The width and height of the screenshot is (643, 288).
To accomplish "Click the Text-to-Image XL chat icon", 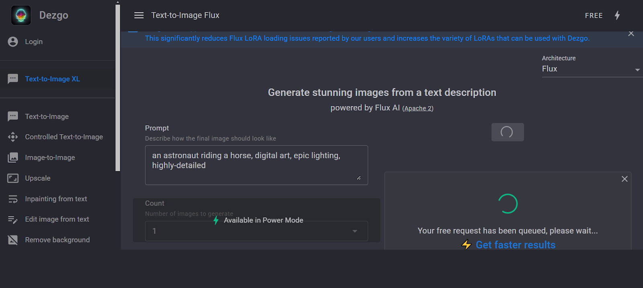I will click(13, 79).
